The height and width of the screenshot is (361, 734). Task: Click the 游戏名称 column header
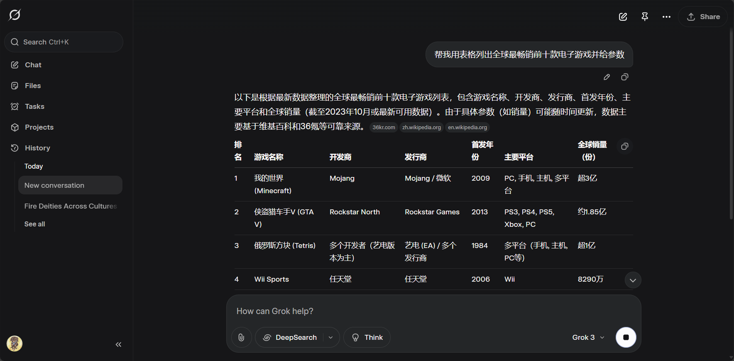[269, 157]
